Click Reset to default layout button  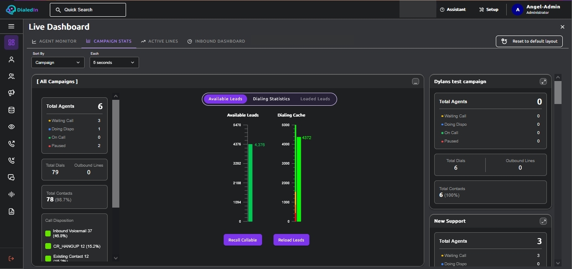[x=529, y=41]
